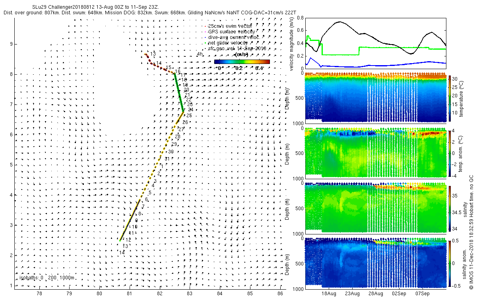The height and width of the screenshot is (298, 477).
Task: Click the 18Aug date tick label
Action: pyautogui.click(x=329, y=294)
